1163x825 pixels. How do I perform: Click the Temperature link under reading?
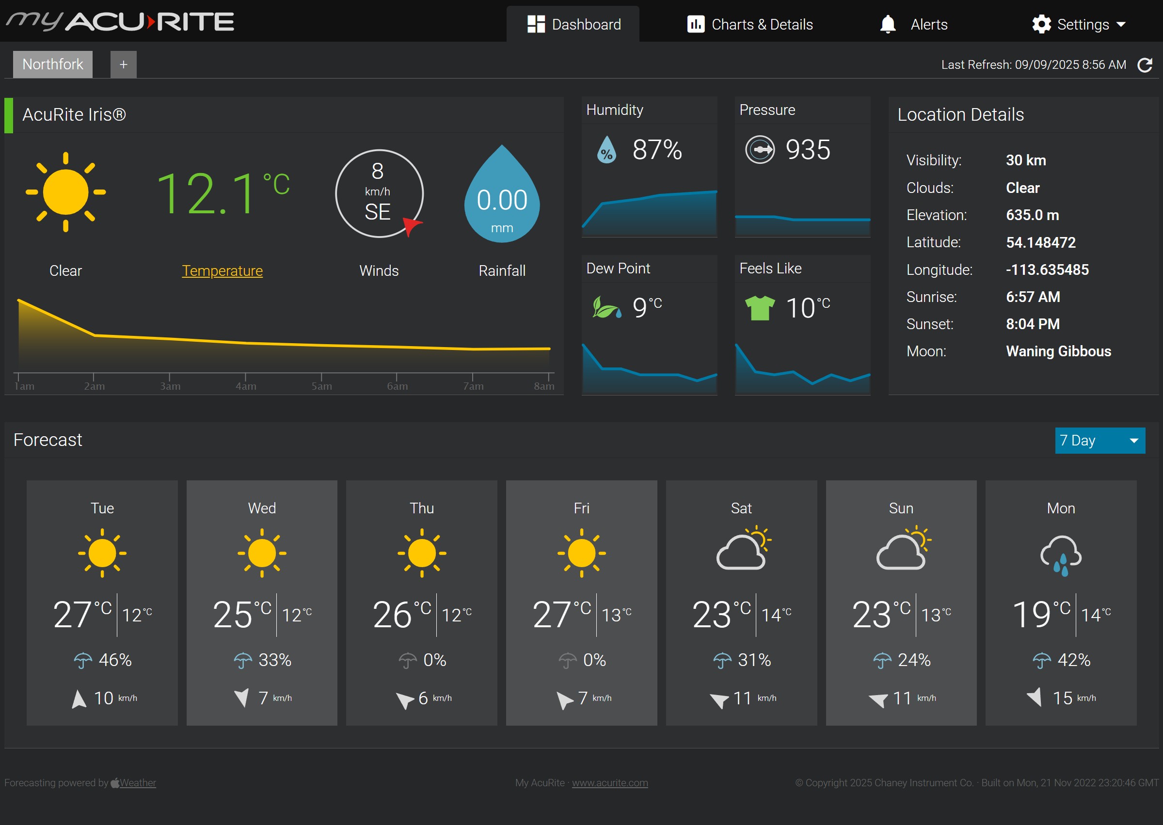coord(222,271)
